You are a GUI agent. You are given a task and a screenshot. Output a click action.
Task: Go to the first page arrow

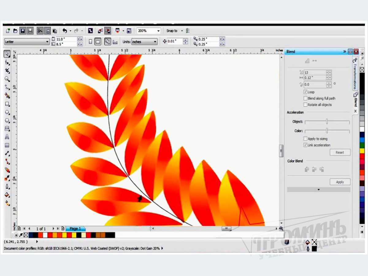point(24,229)
